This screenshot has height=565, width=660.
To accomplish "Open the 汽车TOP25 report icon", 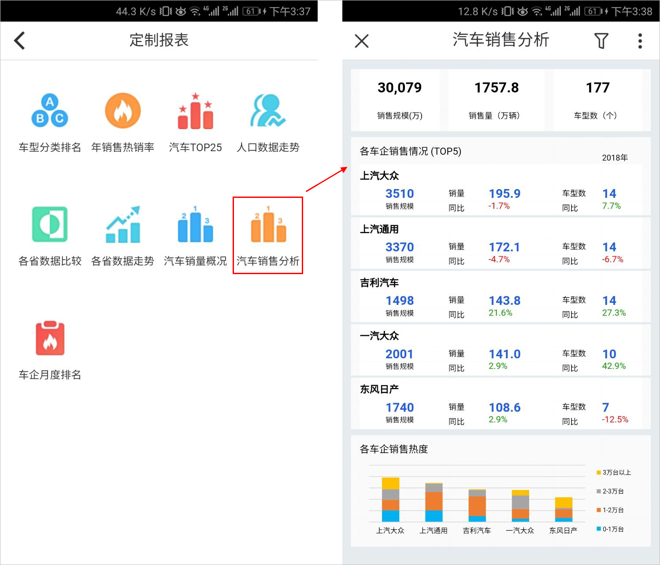I will (196, 111).
